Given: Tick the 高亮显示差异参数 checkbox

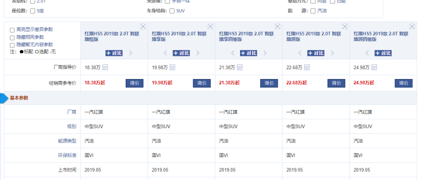Looking at the screenshot, I should click(12, 30).
